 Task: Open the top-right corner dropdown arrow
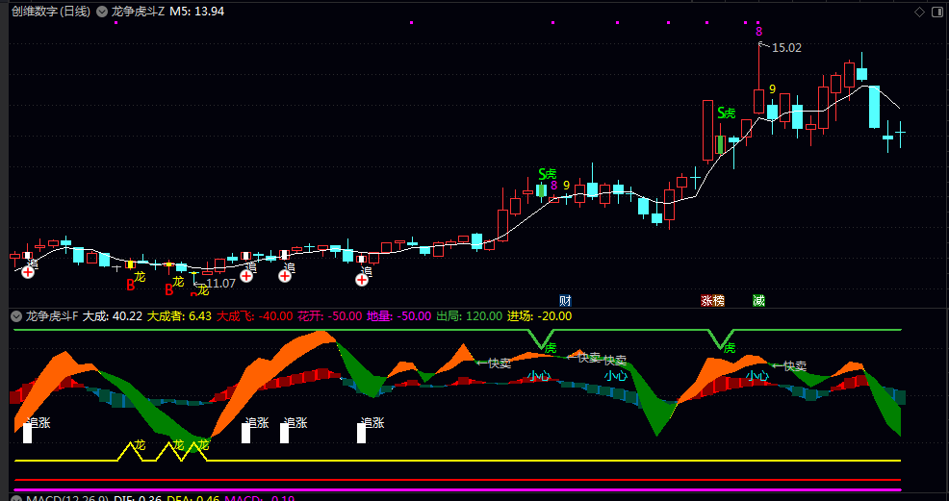(x=938, y=12)
